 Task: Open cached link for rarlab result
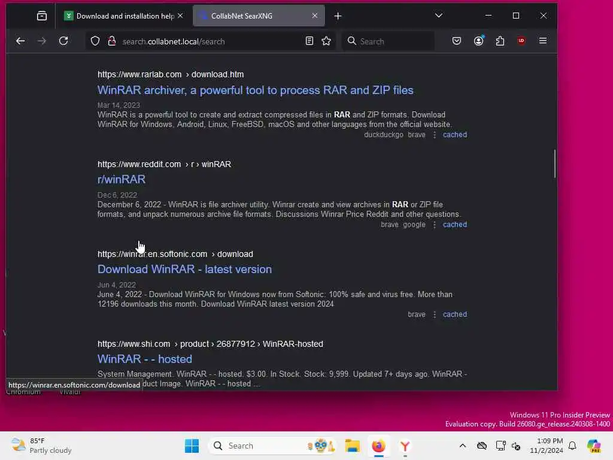click(455, 135)
